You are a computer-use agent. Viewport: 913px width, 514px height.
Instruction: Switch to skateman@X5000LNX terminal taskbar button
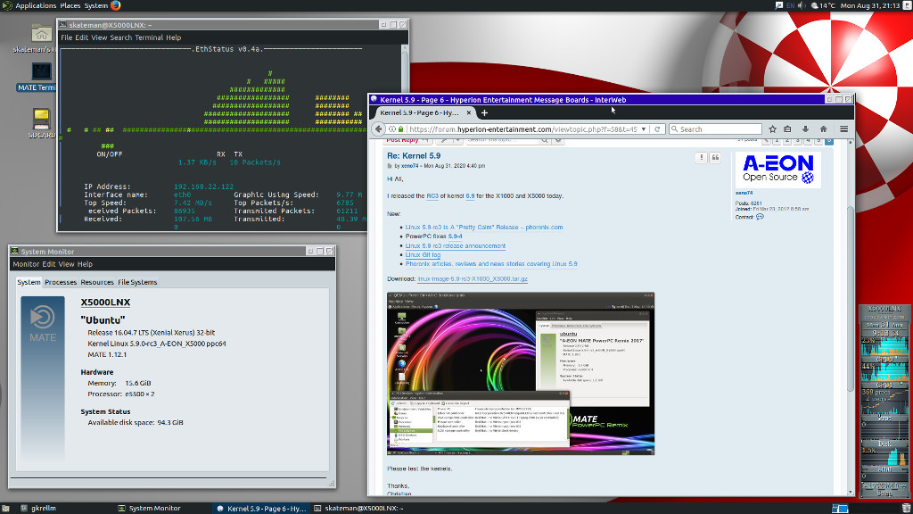pyautogui.click(x=358, y=508)
